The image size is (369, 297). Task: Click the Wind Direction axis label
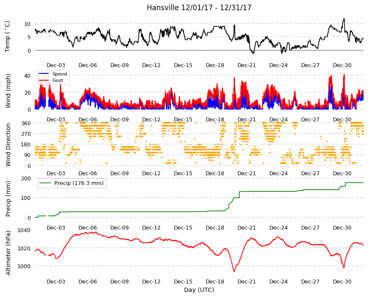8,145
